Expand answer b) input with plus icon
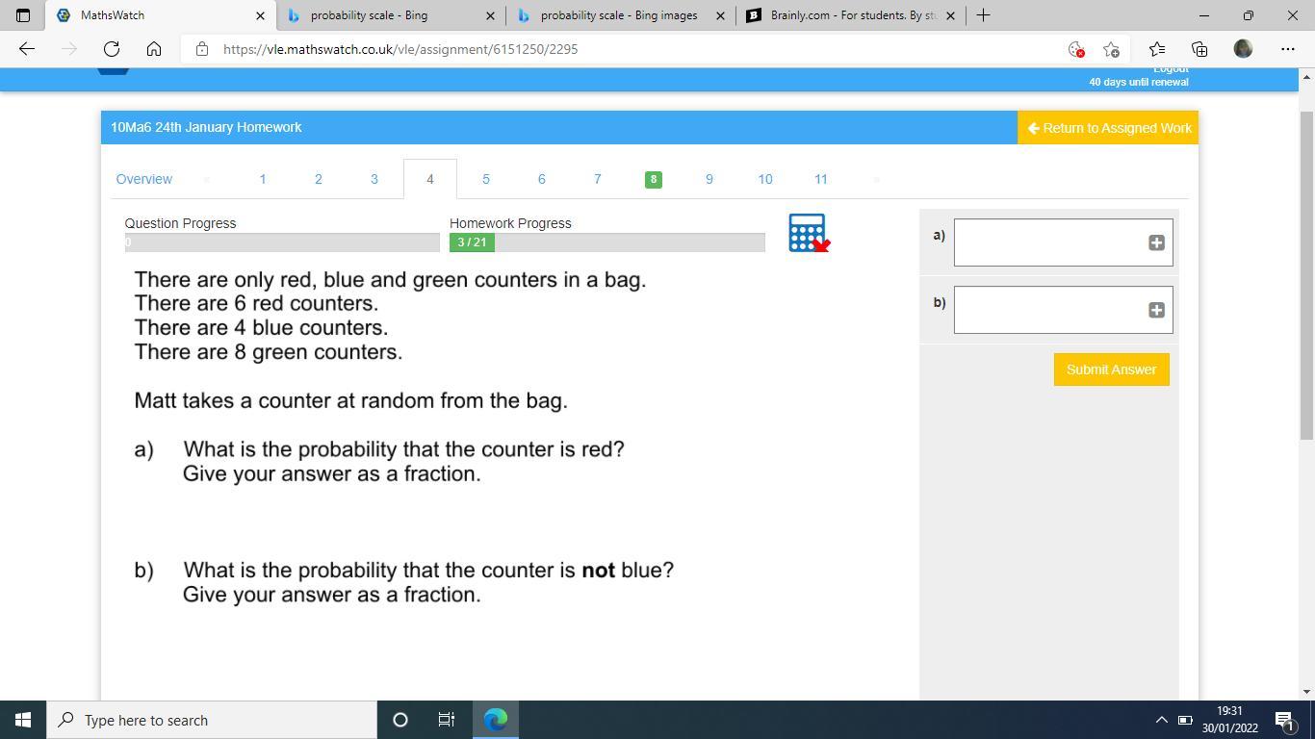The width and height of the screenshot is (1315, 739). click(x=1156, y=310)
